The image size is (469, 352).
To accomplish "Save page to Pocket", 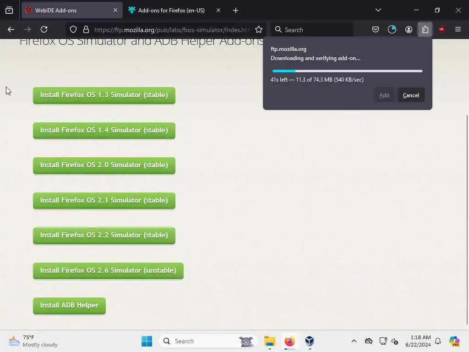I will click(x=376, y=29).
